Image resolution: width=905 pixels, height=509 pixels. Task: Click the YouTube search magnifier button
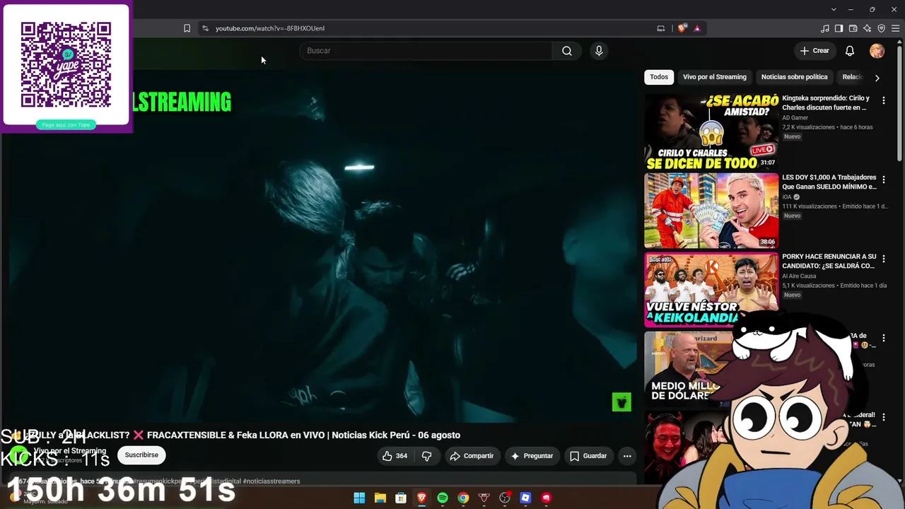click(567, 51)
